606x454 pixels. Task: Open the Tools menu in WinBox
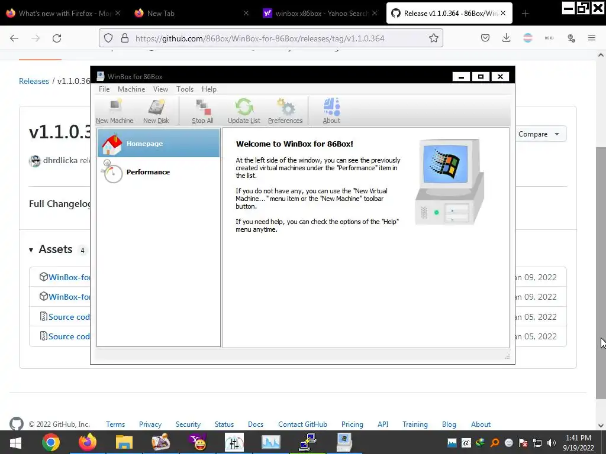(x=185, y=89)
